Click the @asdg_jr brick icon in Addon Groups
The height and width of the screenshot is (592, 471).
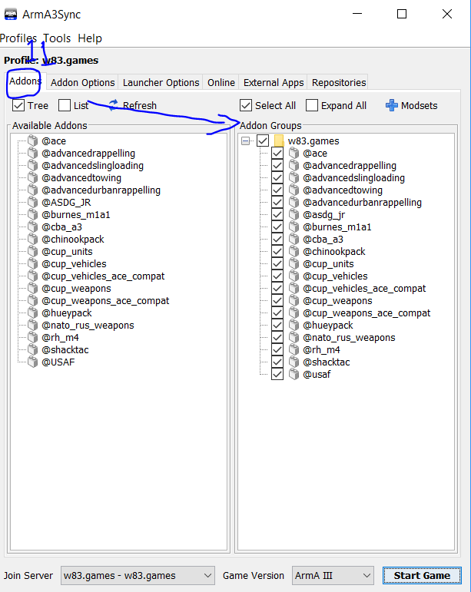[x=294, y=214]
